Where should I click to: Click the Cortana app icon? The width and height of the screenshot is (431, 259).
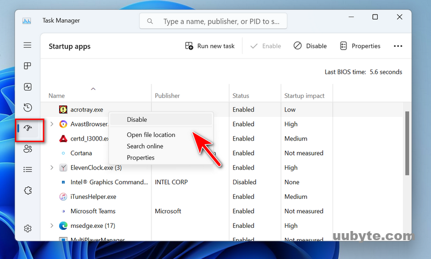pos(63,153)
